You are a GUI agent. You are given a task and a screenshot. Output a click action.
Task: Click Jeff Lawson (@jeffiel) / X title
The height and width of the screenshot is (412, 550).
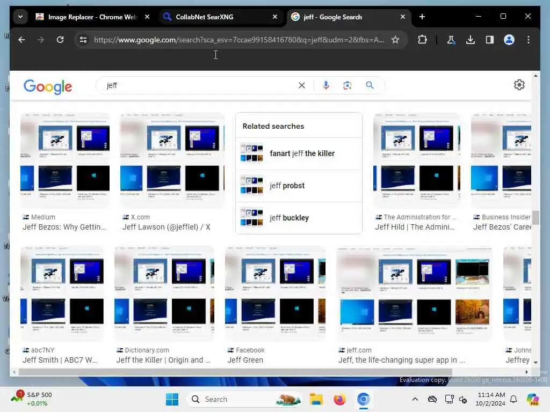pos(167,227)
